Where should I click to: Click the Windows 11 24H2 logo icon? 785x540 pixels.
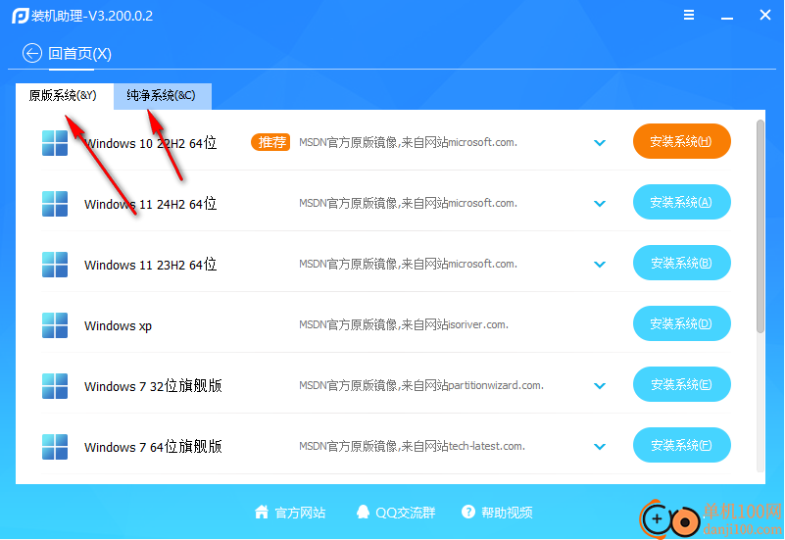click(55, 204)
